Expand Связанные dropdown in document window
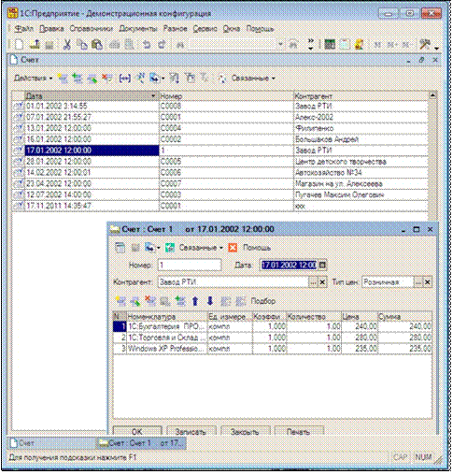 201,248
